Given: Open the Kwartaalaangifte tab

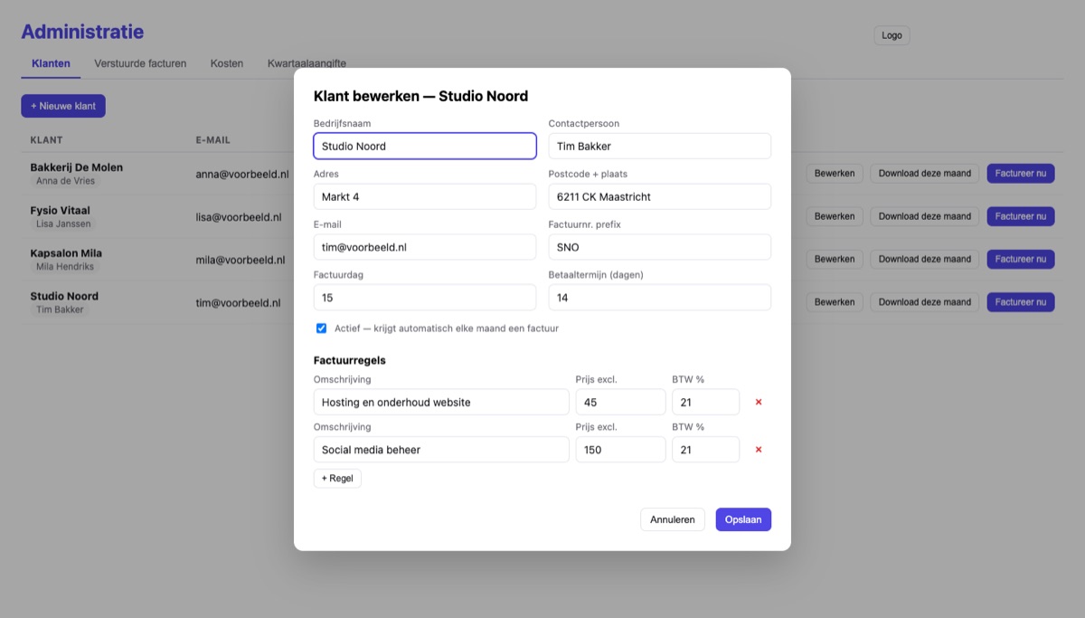Looking at the screenshot, I should 307,63.
